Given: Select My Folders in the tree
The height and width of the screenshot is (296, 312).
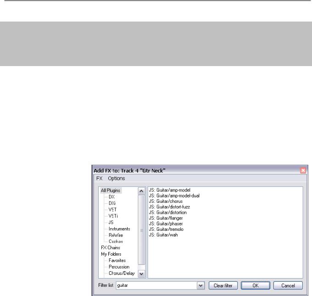Looking at the screenshot, I should (x=111, y=254).
